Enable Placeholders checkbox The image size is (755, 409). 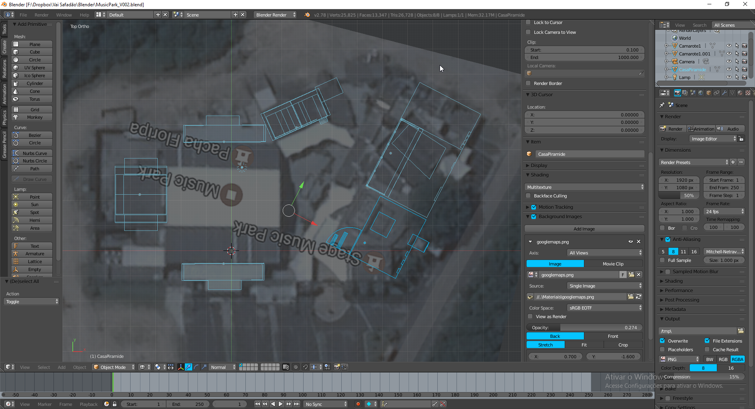(663, 350)
